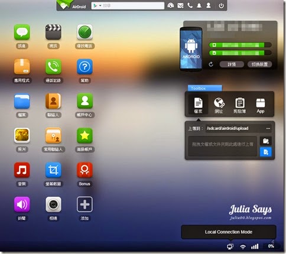
Task: Open the user profile icon in top bar
Action: [209, 5]
